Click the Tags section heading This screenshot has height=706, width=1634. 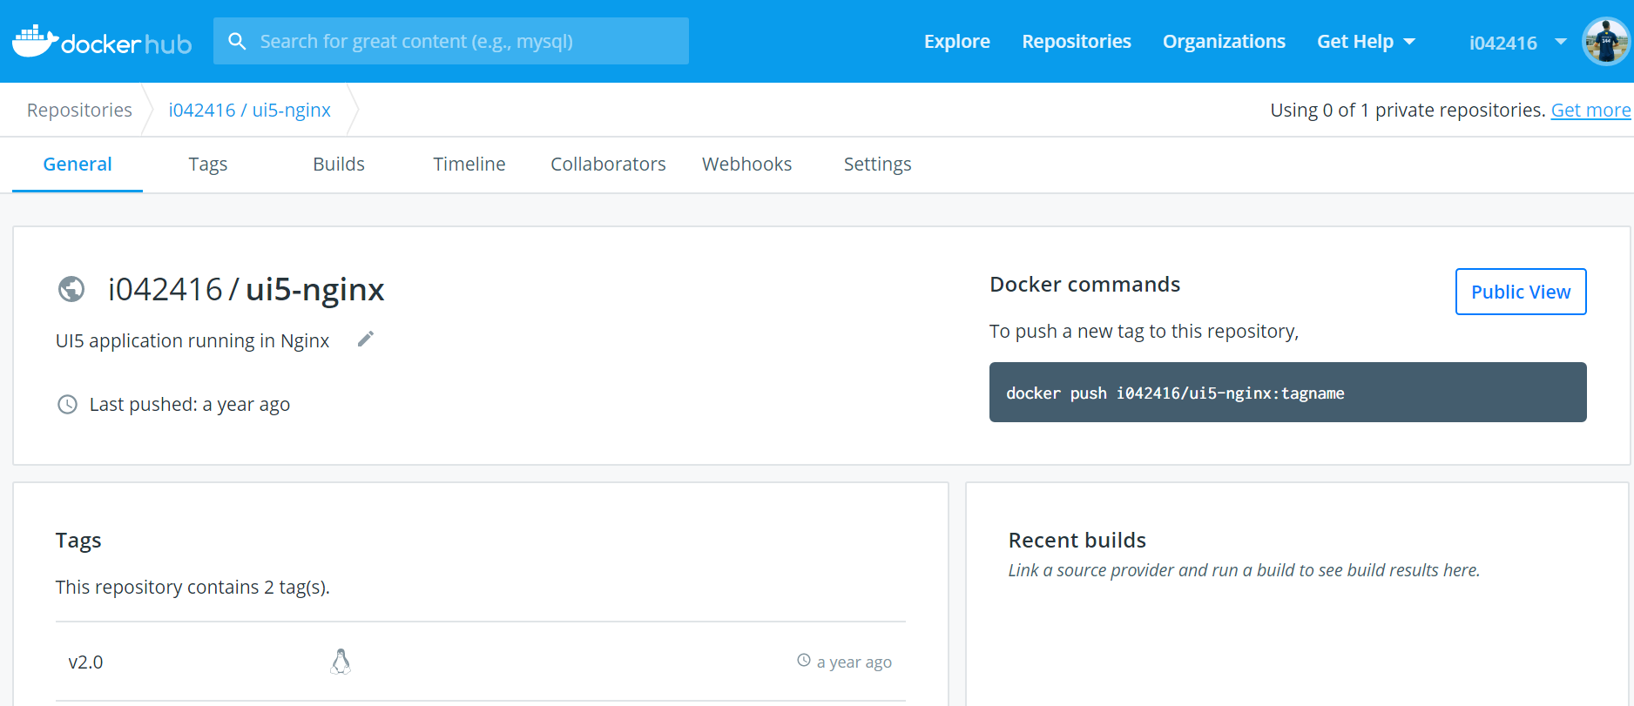click(x=78, y=541)
